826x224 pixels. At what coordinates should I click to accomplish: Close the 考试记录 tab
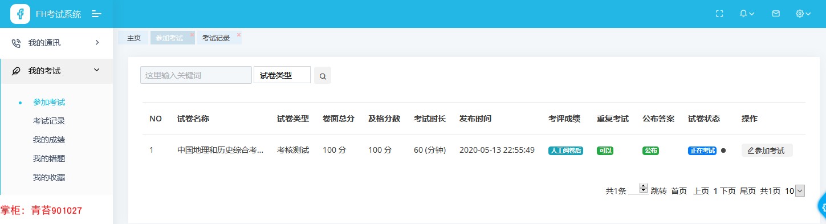tap(239, 34)
